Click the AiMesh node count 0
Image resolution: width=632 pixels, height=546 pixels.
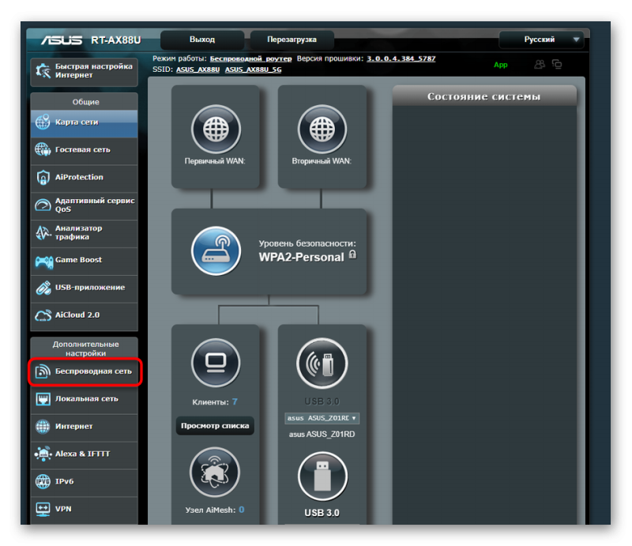242,510
